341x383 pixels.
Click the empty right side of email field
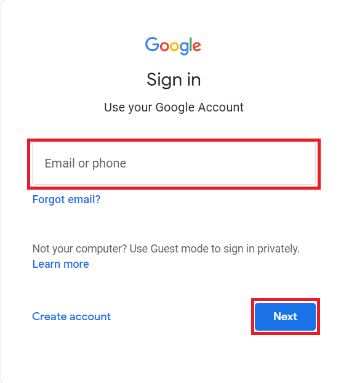[244, 163]
